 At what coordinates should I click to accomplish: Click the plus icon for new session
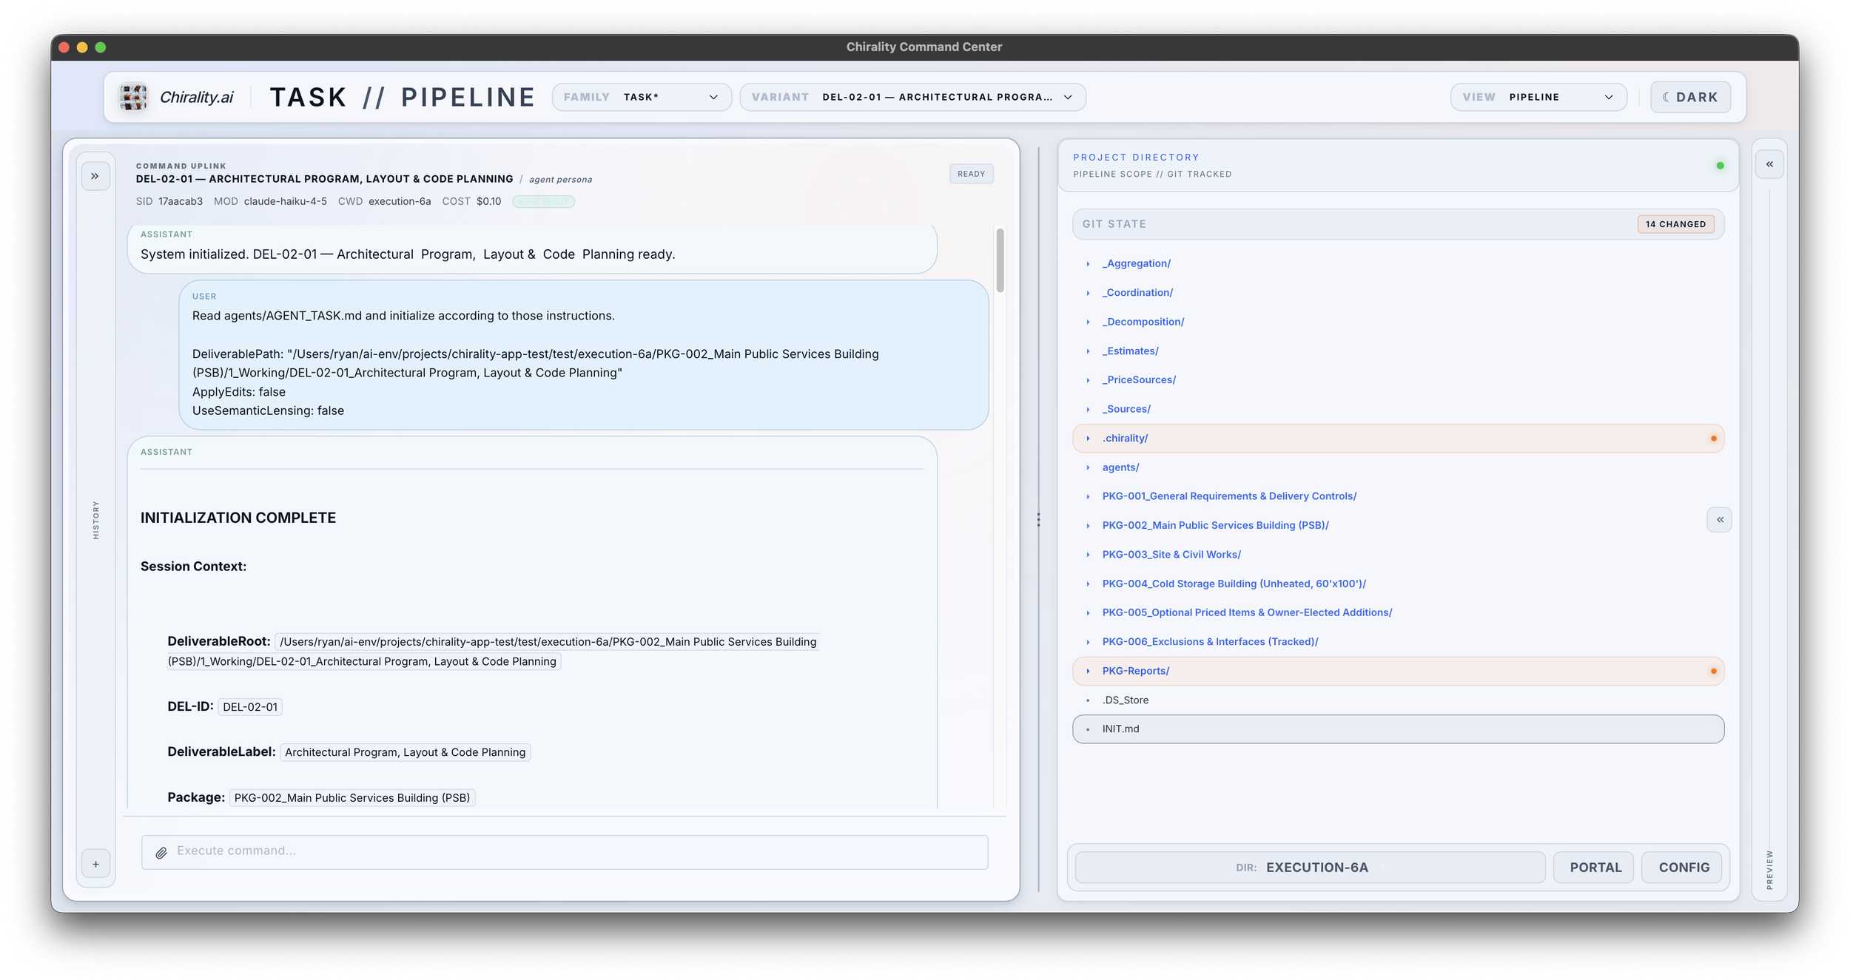tap(95, 864)
